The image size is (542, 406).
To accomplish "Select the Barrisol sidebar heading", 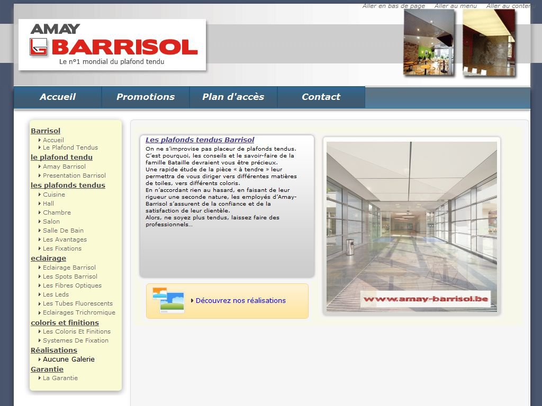I will 46,131.
